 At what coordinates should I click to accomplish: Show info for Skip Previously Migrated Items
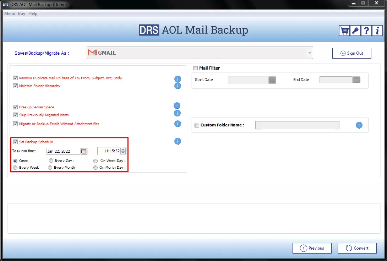[178, 113]
